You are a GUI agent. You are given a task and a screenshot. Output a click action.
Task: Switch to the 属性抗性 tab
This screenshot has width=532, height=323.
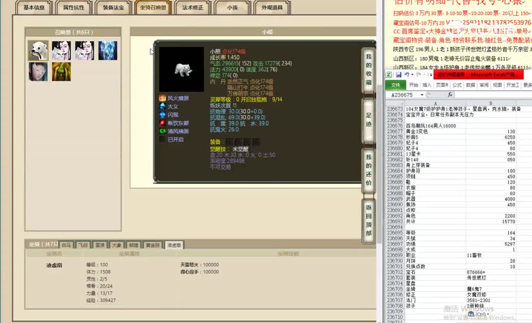(73, 8)
